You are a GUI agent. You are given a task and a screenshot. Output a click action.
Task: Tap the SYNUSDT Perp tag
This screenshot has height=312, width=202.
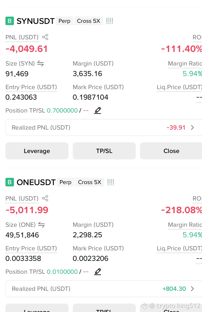pyautogui.click(x=64, y=21)
